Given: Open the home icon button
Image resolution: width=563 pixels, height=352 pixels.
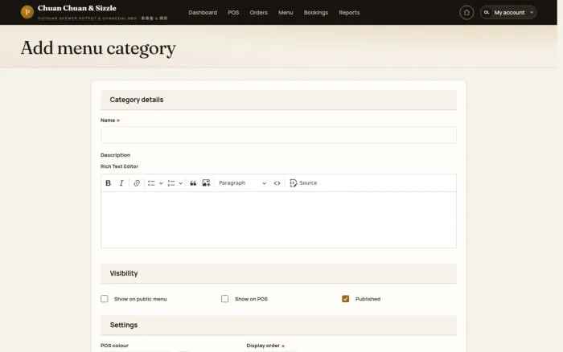Looking at the screenshot, I should coord(466,13).
